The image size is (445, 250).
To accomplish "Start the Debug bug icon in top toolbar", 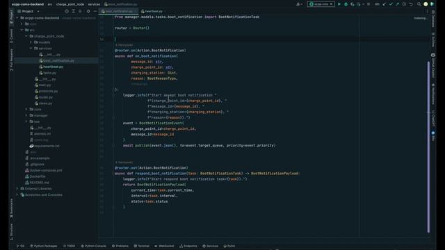I will tap(346, 4).
